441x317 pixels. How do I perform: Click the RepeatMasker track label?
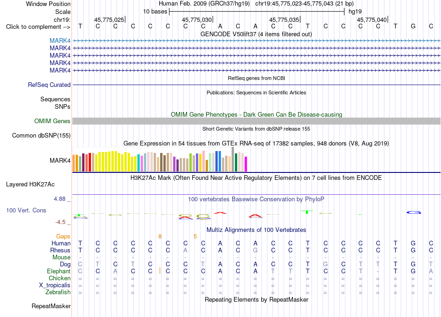pos(51,306)
